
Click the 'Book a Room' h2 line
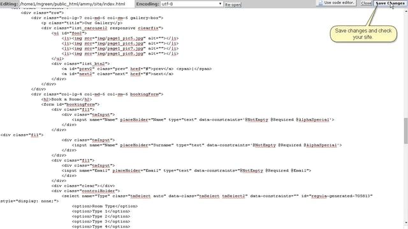click(66, 99)
